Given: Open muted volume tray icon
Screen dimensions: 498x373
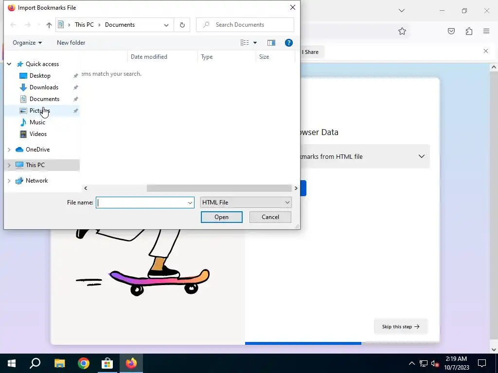Looking at the screenshot, I should pos(435,363).
